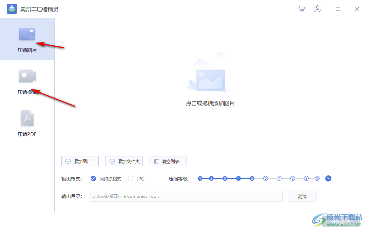Image resolution: width=366 pixels, height=230 pixels.
Task: Click the 点击或拖拽添加图片 text
Action: [210, 103]
